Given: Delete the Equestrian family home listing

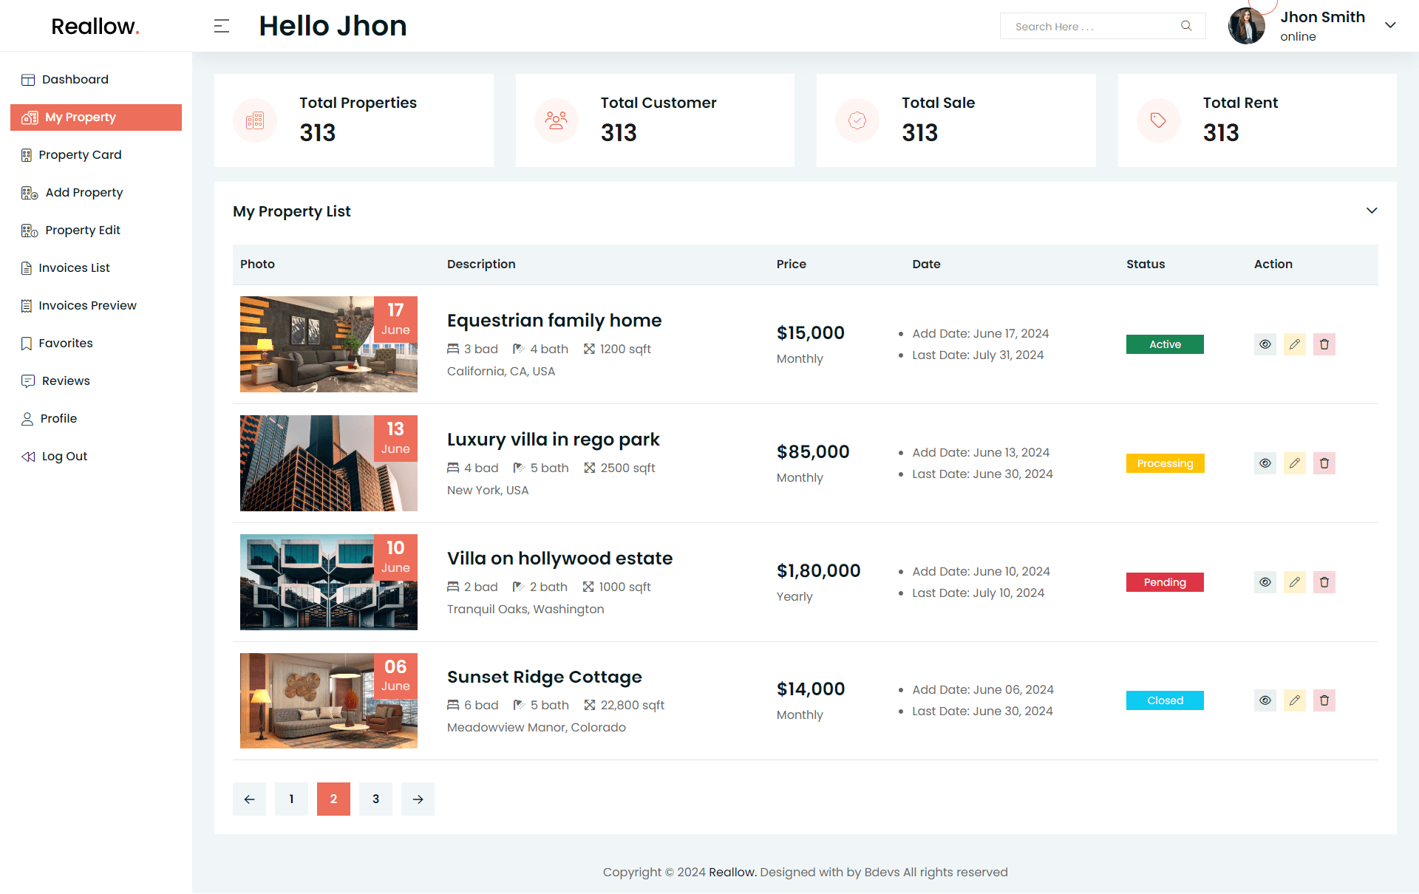Looking at the screenshot, I should click(x=1324, y=344).
